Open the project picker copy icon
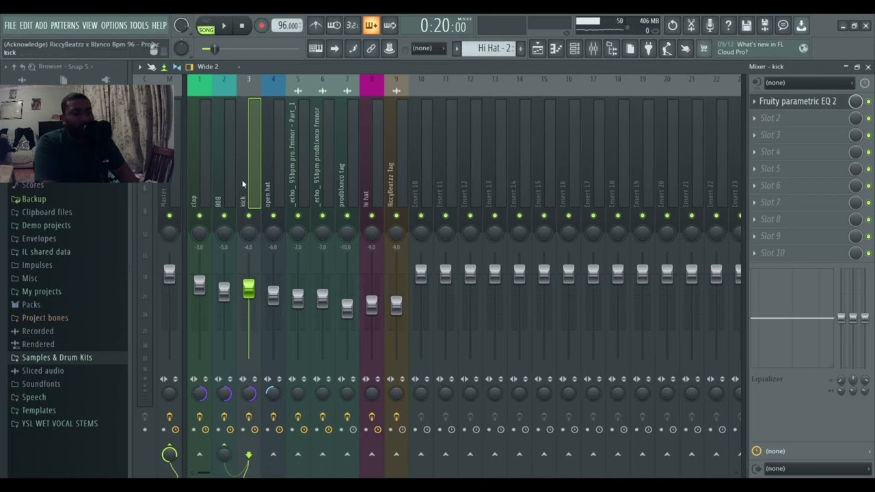The height and width of the screenshot is (492, 875). [x=630, y=49]
